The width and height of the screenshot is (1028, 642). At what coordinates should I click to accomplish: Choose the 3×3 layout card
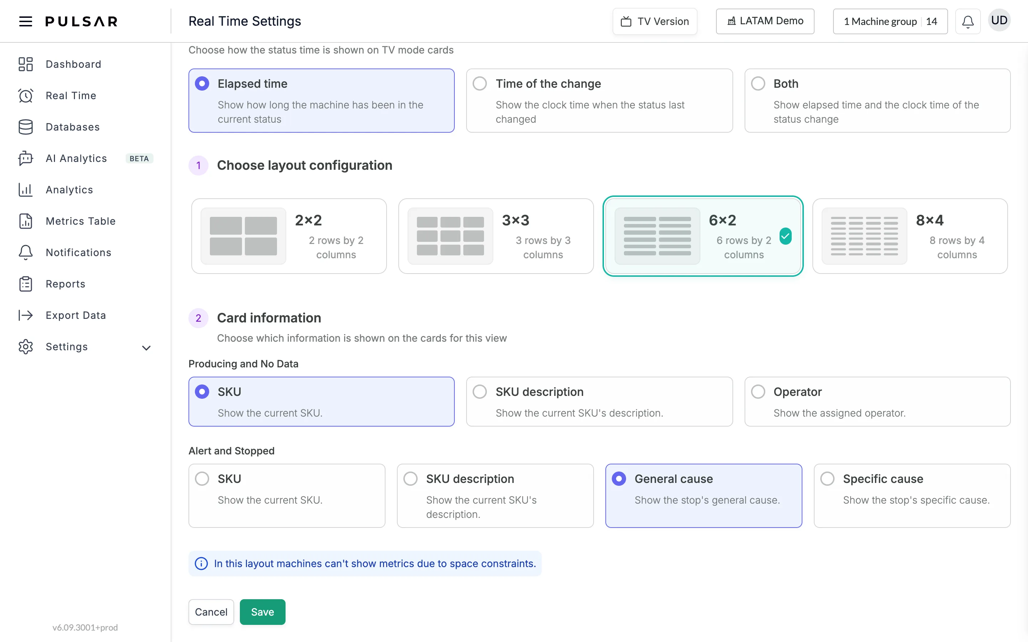tap(496, 236)
